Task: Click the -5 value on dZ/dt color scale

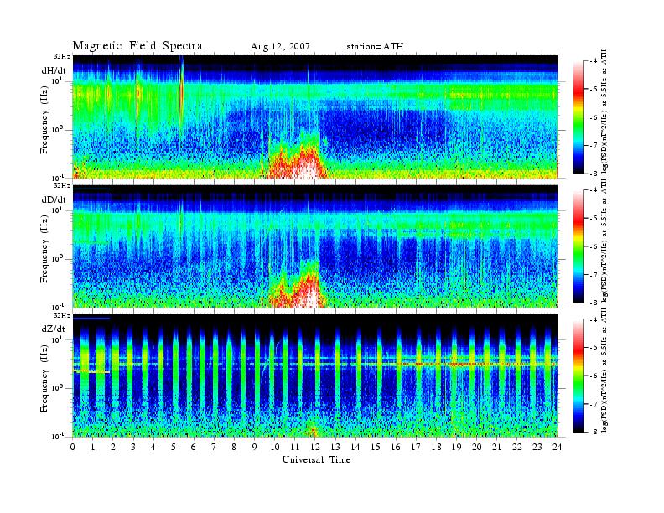Action: (x=593, y=348)
